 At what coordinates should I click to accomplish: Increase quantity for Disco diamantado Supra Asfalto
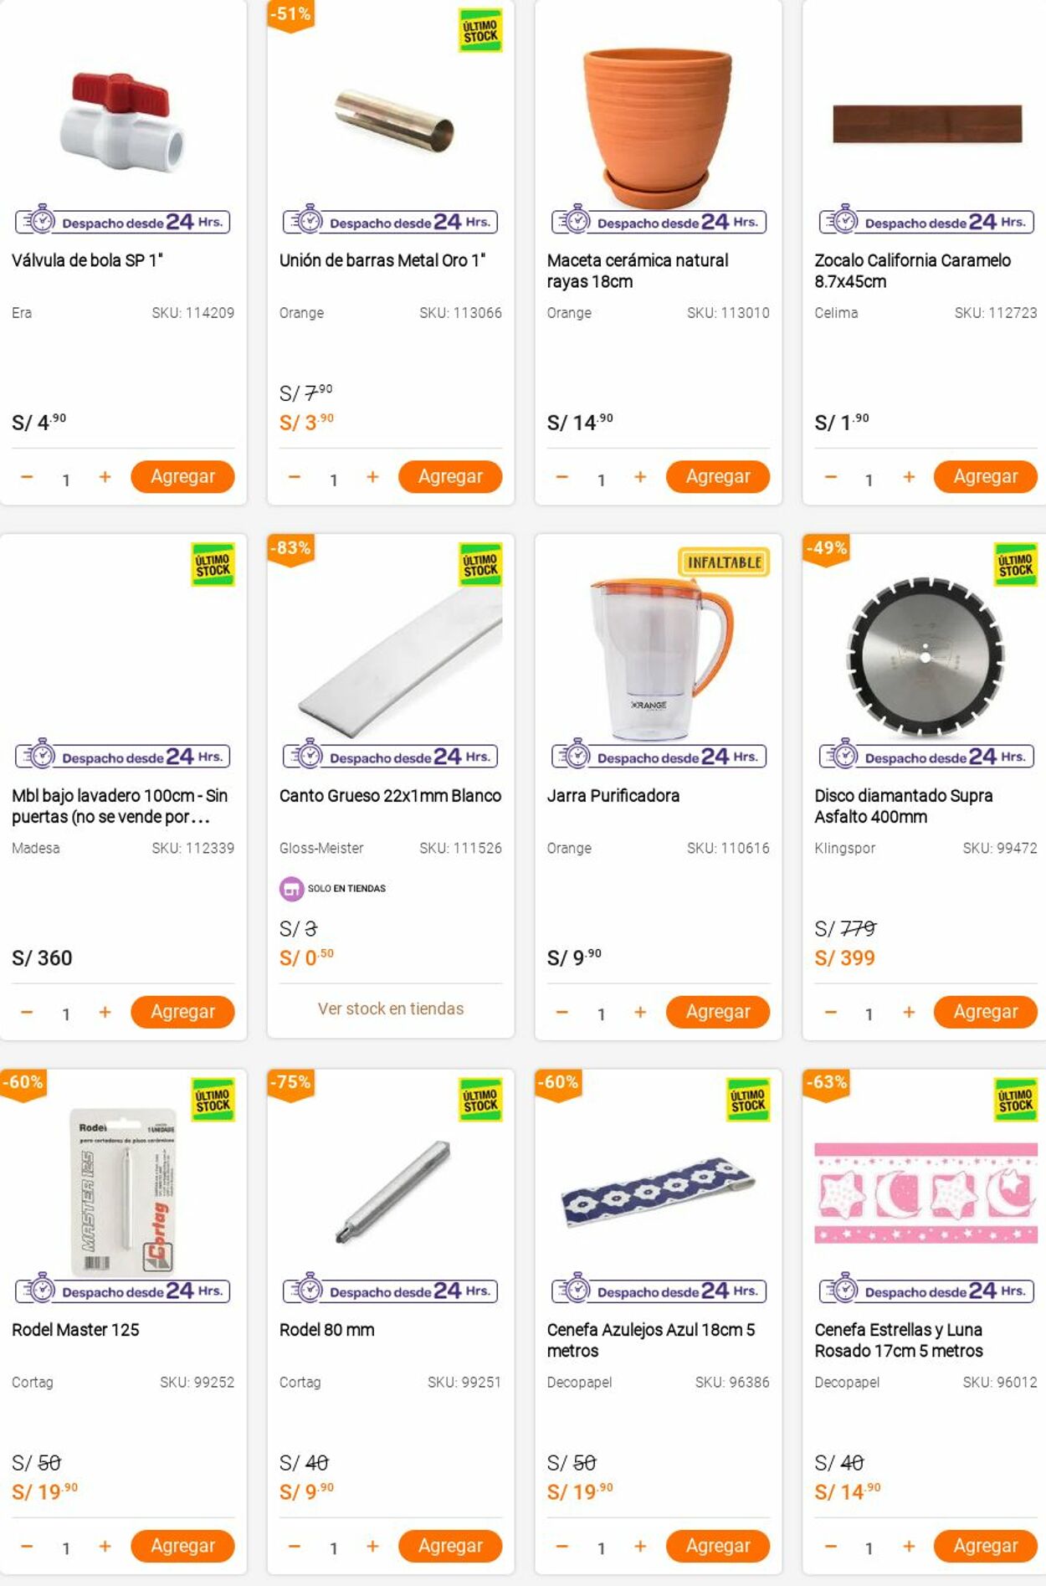[x=909, y=1012]
